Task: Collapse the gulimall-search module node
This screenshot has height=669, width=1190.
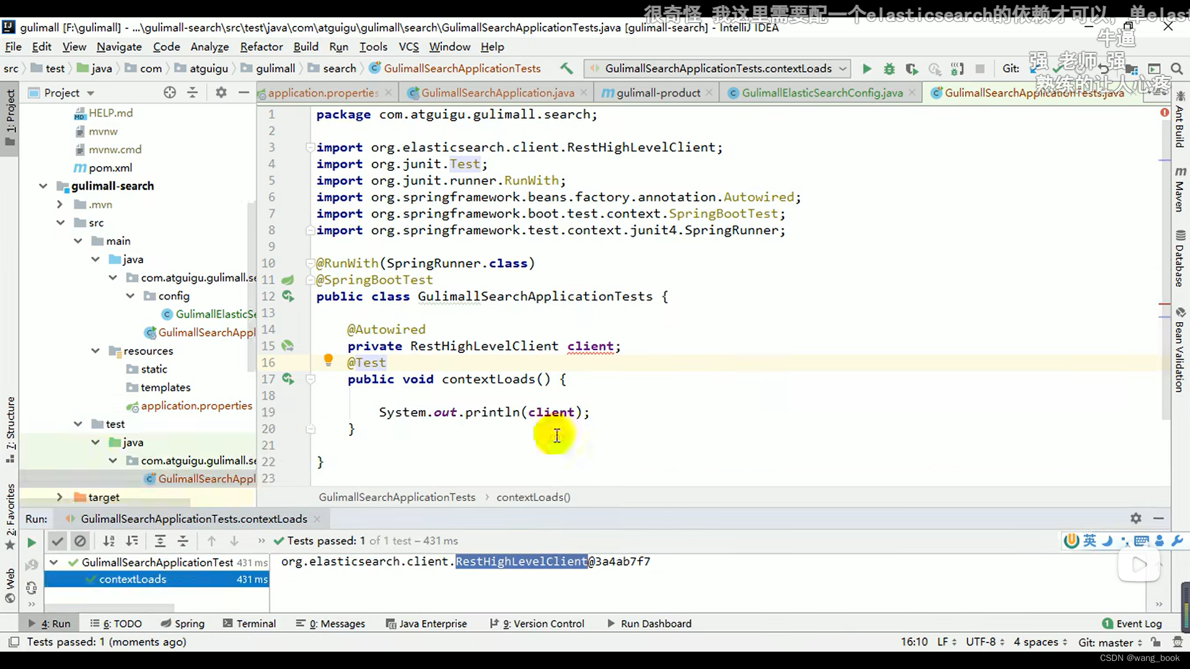Action: point(43,186)
